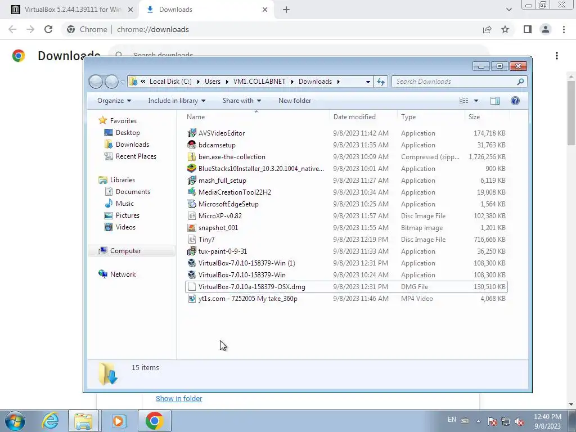This screenshot has width=576, height=432.
Task: Select Network in navigation pane
Action: click(123, 274)
